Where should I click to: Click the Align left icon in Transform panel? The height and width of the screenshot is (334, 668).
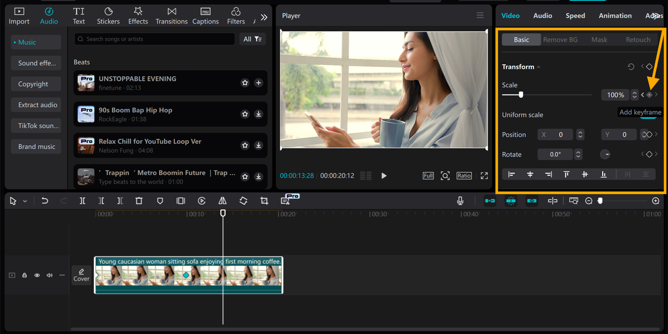pyautogui.click(x=512, y=174)
